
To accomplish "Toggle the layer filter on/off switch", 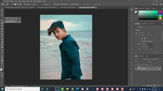I will coord(157,59).
